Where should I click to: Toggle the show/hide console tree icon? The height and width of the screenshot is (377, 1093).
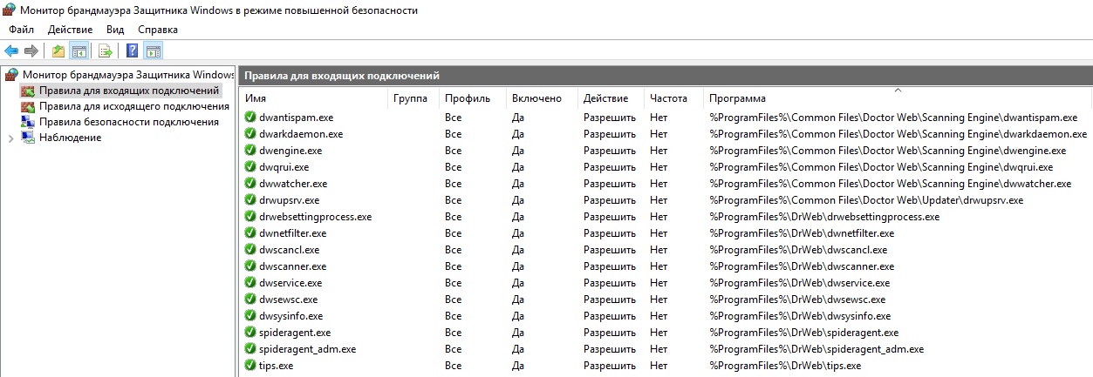(x=79, y=50)
